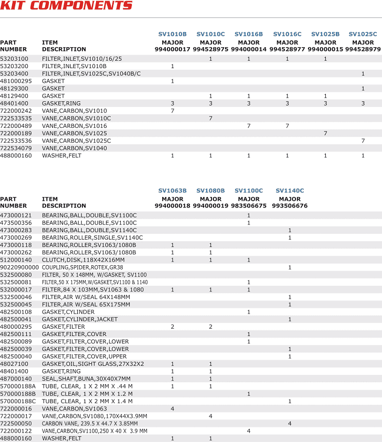Select the SV1010B column header

(x=172, y=34)
